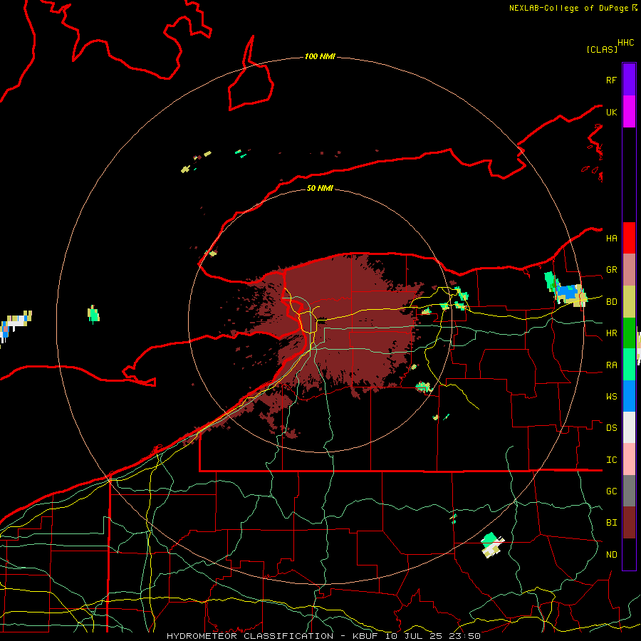Click the 'DS' legend label
This screenshot has width=641, height=641.
click(x=611, y=428)
